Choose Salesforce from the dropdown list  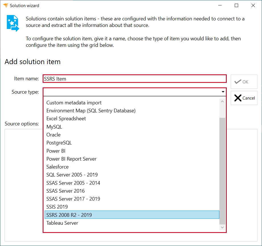click(x=132, y=167)
